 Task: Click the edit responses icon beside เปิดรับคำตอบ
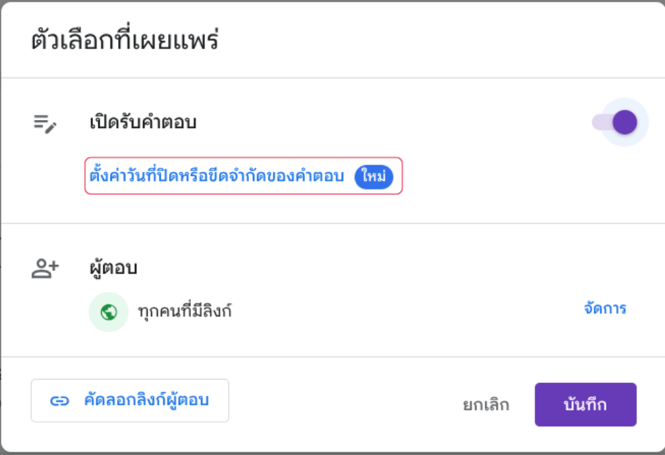45,123
